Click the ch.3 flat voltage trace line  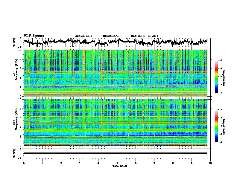coord(116,153)
